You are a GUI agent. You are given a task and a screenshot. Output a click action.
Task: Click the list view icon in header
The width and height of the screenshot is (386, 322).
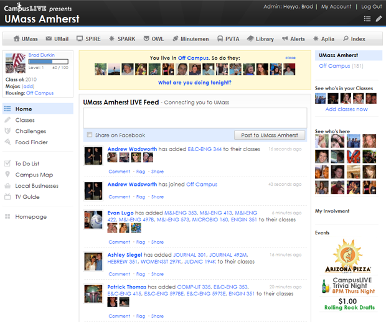(367, 19)
